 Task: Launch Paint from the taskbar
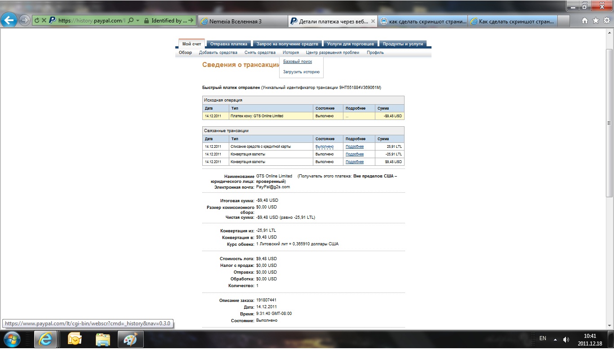point(131,339)
